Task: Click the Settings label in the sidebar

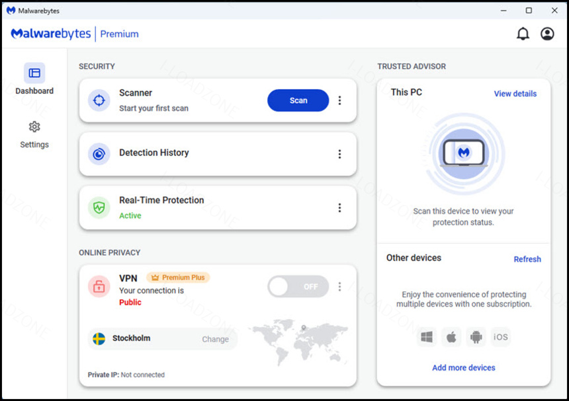Action: tap(34, 145)
